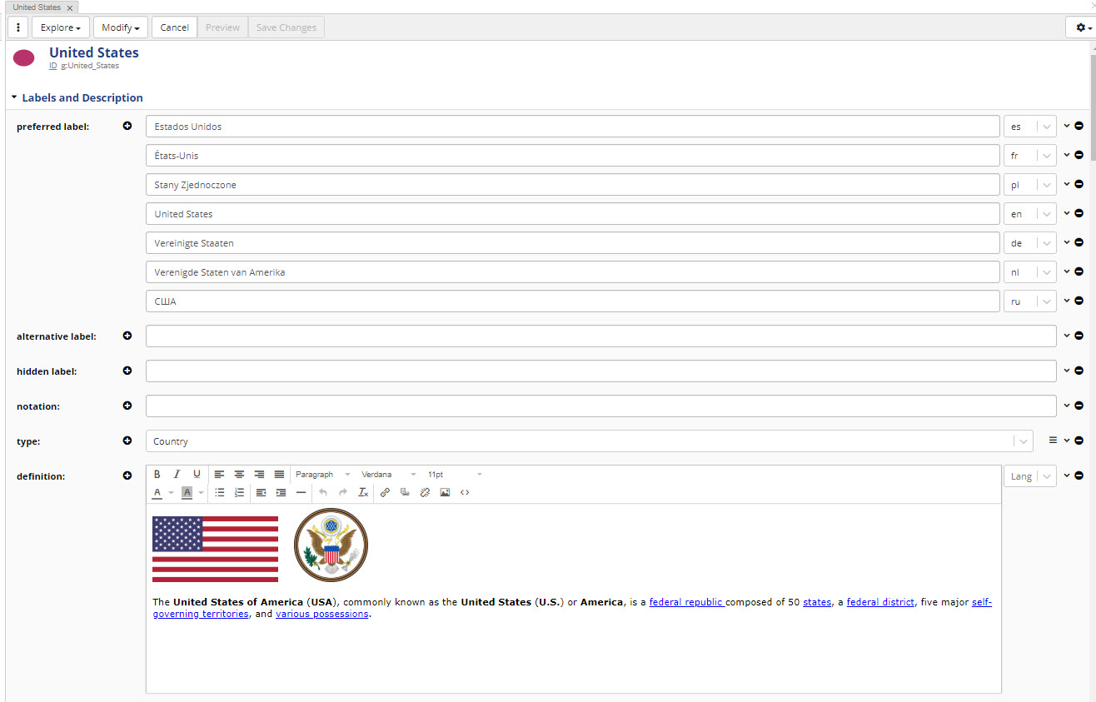Screen dimensions: 1096x702
Task: Insert an image into the definition
Action: click(445, 492)
